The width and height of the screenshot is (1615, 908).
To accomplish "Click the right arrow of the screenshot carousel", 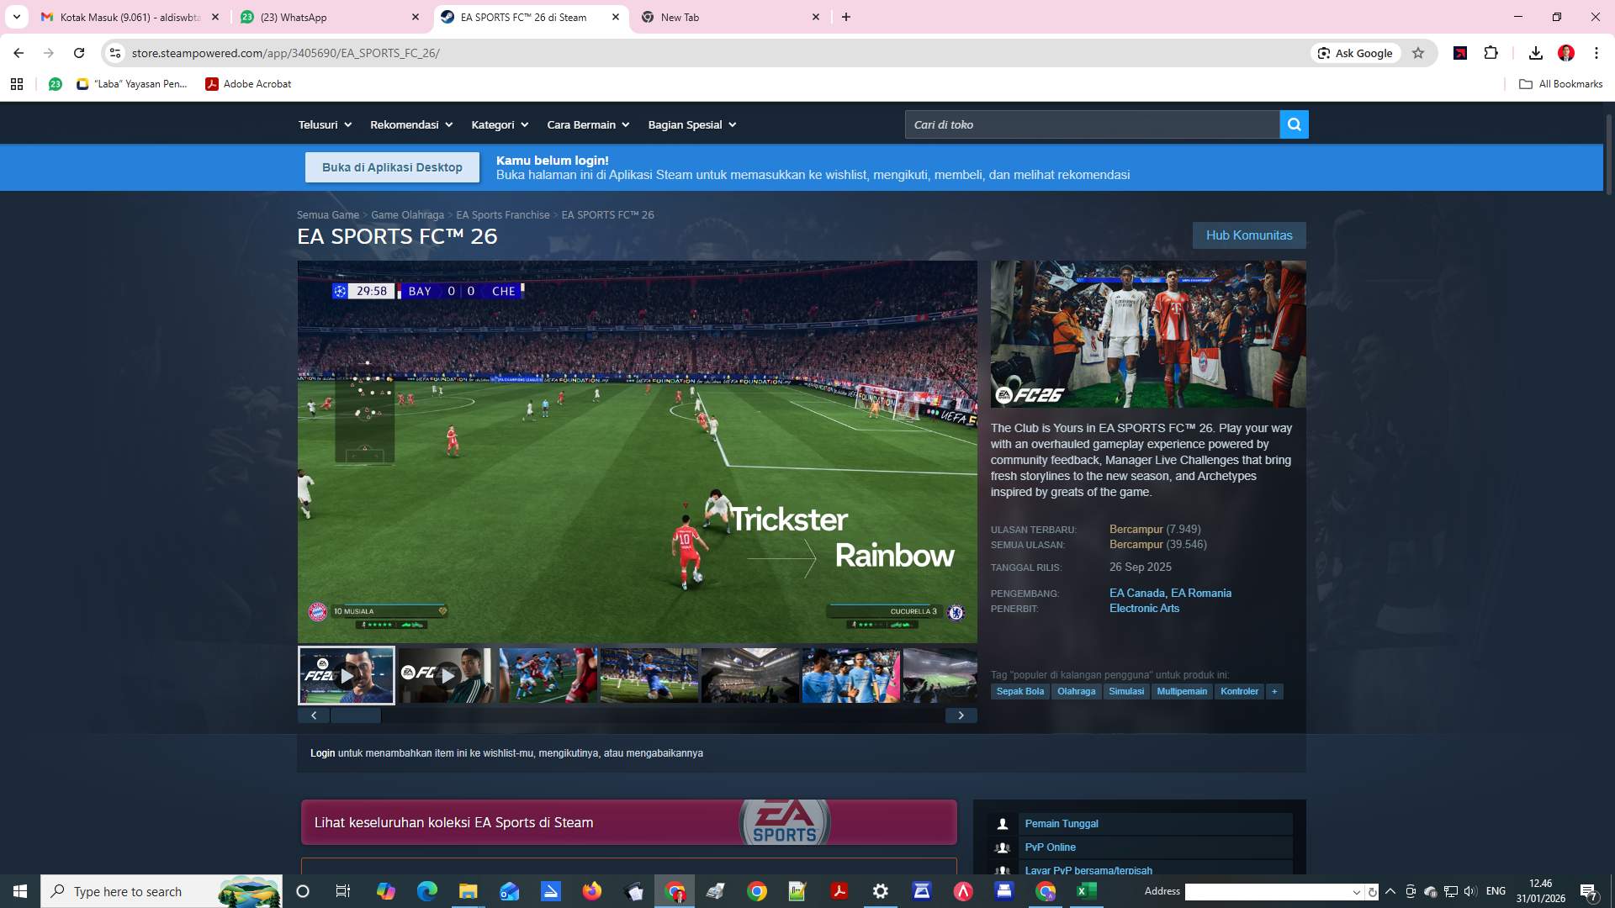I will pos(961,715).
